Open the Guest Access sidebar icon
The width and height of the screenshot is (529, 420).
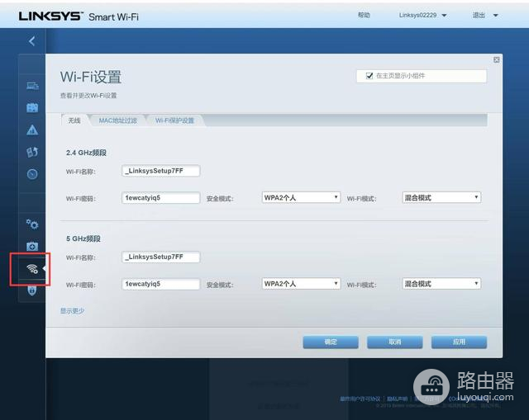click(32, 108)
